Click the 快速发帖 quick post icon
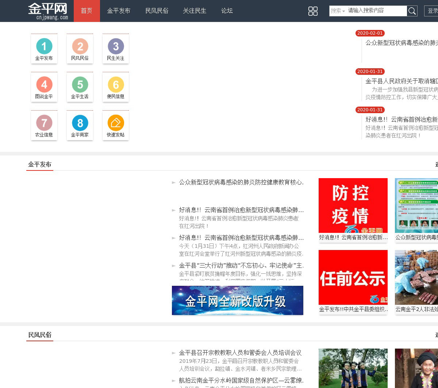The width and height of the screenshot is (438, 388). [x=116, y=123]
